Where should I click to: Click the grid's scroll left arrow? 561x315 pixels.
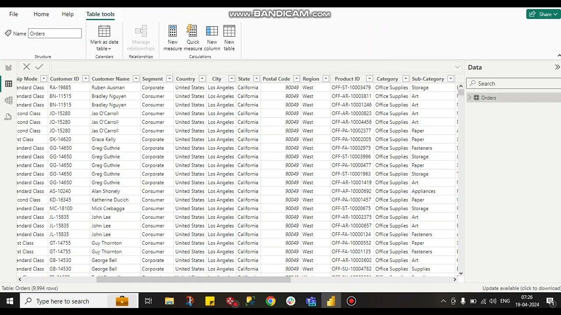tap(20, 279)
